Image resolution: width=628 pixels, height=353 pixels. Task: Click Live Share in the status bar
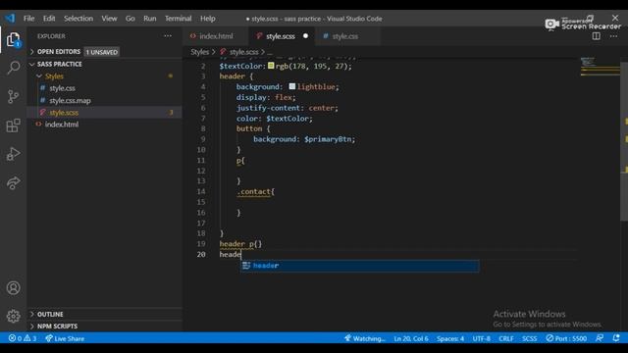click(65, 338)
